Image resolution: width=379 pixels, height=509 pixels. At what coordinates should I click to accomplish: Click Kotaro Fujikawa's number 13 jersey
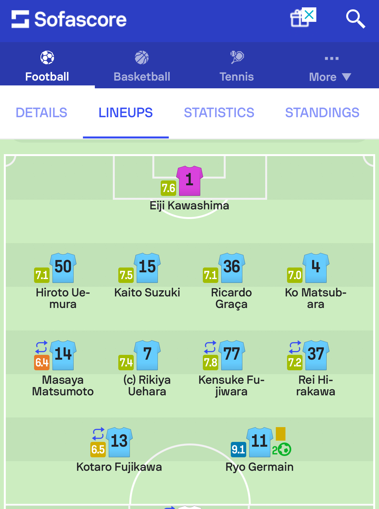coord(119,442)
